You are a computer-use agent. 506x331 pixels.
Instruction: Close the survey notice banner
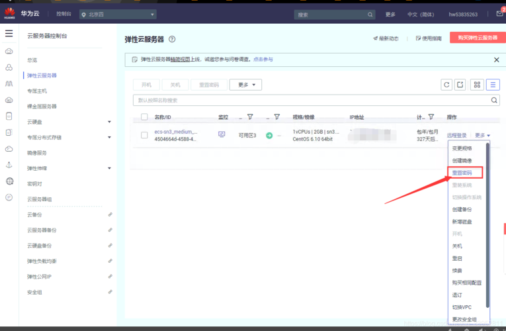pos(496,60)
